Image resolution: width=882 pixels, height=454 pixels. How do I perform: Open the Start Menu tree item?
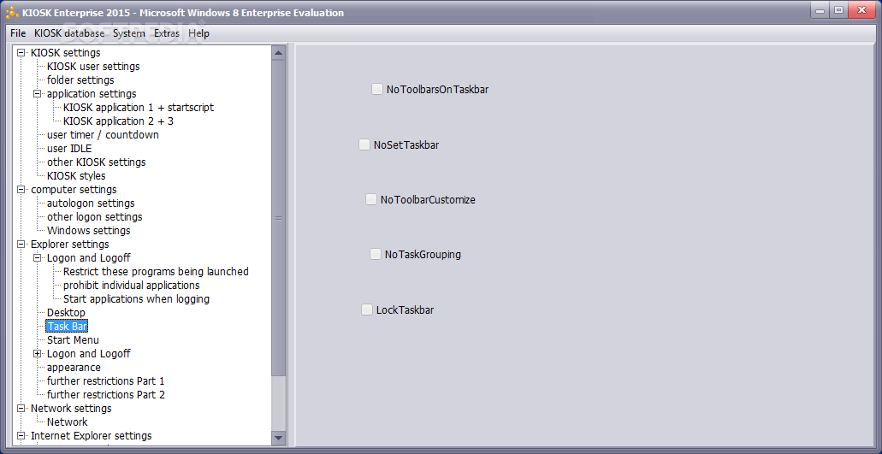point(73,340)
